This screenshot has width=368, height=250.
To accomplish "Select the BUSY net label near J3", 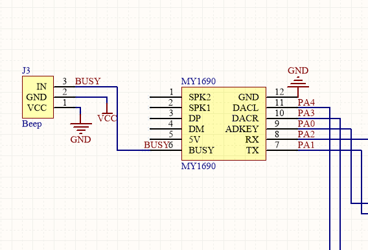I will (87, 81).
